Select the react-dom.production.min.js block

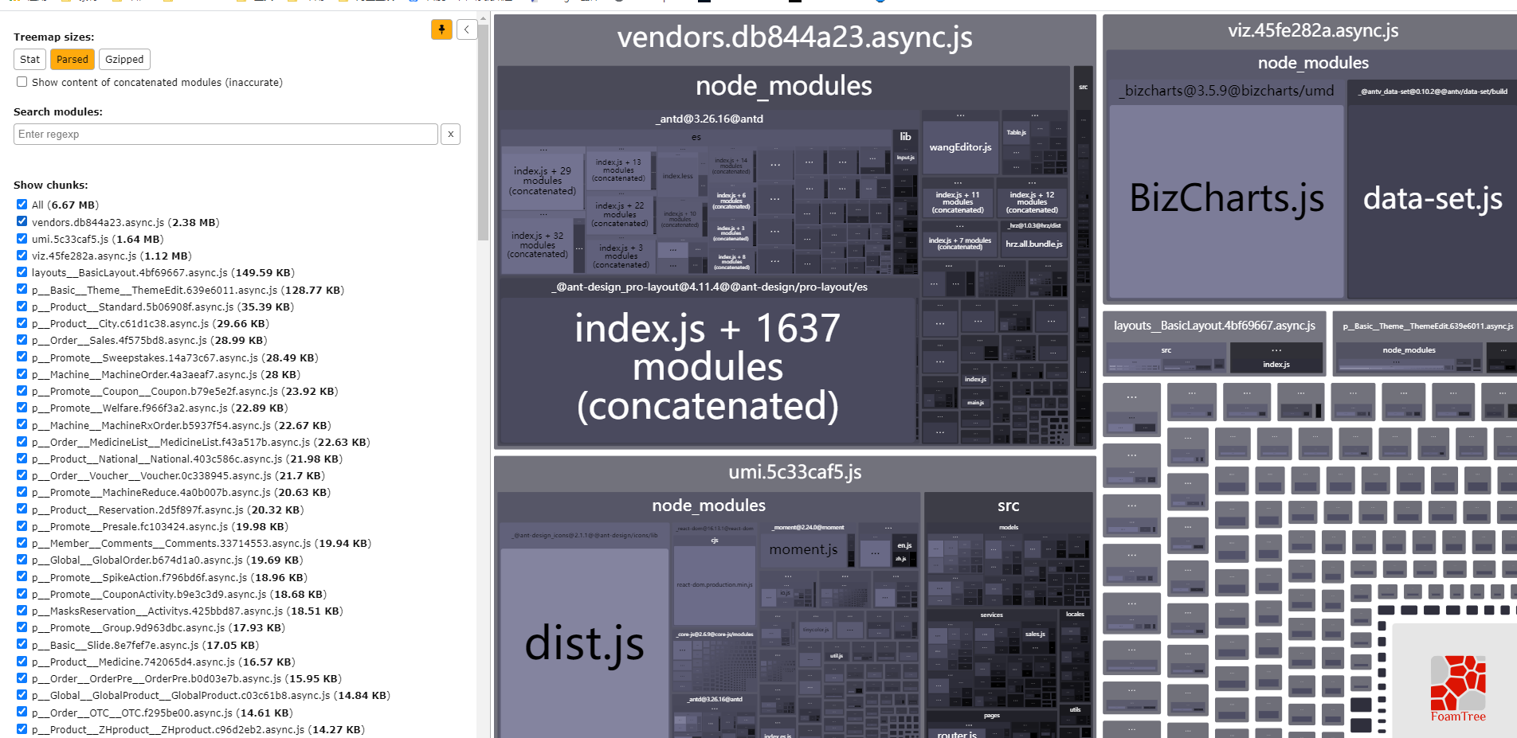coord(714,584)
